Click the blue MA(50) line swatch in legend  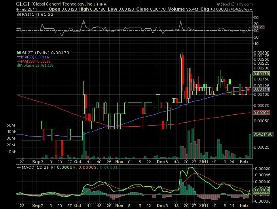19,57
